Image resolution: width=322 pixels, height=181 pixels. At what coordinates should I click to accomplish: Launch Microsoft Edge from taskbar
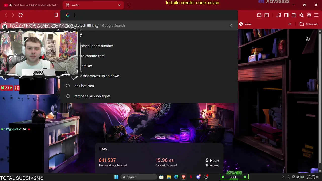coord(176,177)
